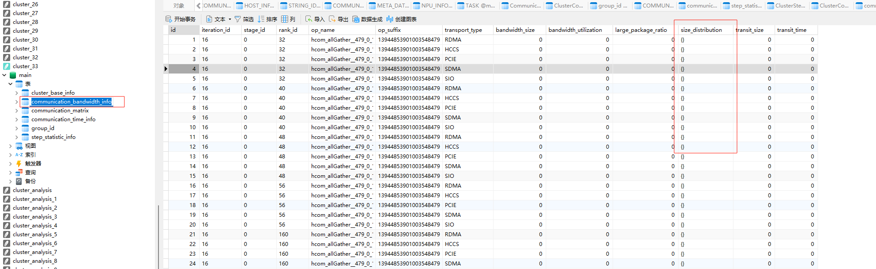Click the green database icon of main
Image resolution: width=876 pixels, height=269 pixels.
(x=13, y=75)
